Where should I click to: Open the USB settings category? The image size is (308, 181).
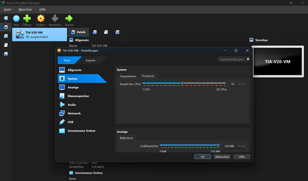tap(71, 122)
